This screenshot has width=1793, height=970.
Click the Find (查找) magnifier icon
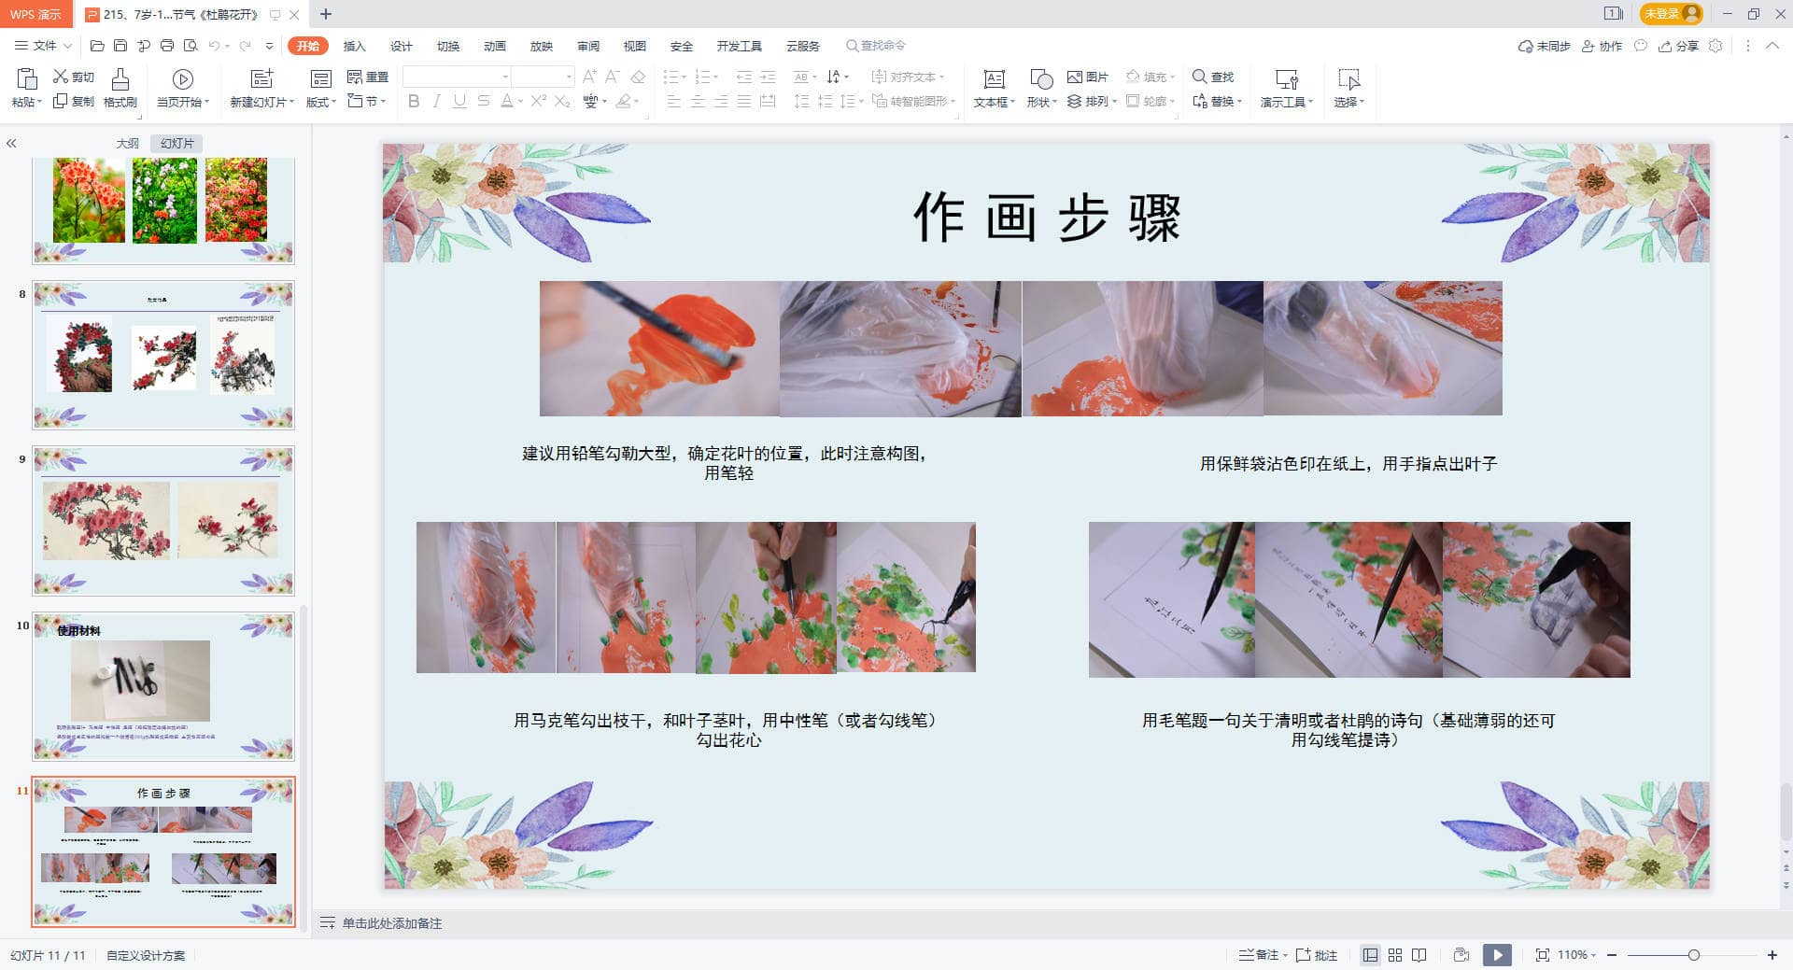1200,77
